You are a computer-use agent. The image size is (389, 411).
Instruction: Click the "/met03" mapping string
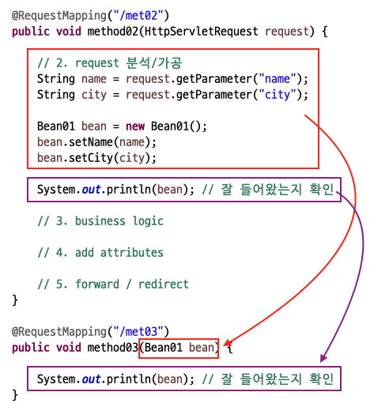[x=138, y=331]
